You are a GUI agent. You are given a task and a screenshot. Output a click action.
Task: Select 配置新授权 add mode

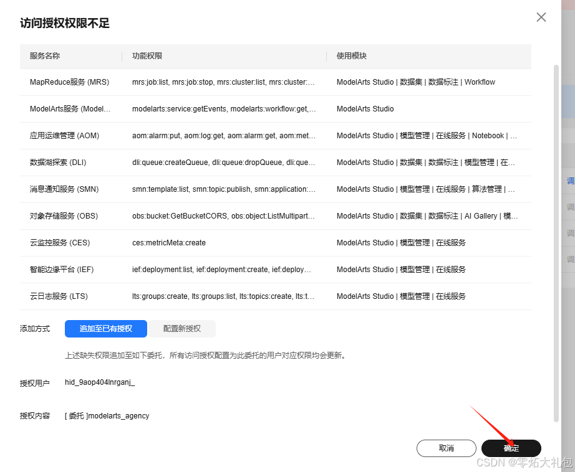182,328
